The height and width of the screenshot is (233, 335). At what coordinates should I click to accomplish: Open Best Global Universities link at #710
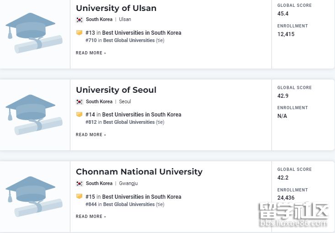(x=129, y=40)
